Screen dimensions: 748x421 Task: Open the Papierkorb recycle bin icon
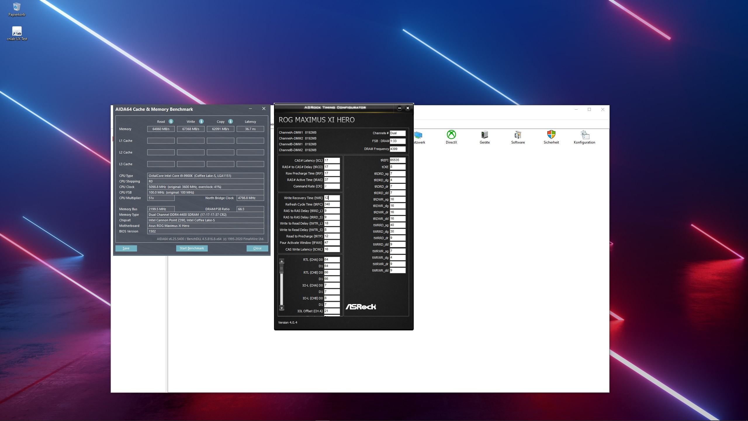point(17,9)
